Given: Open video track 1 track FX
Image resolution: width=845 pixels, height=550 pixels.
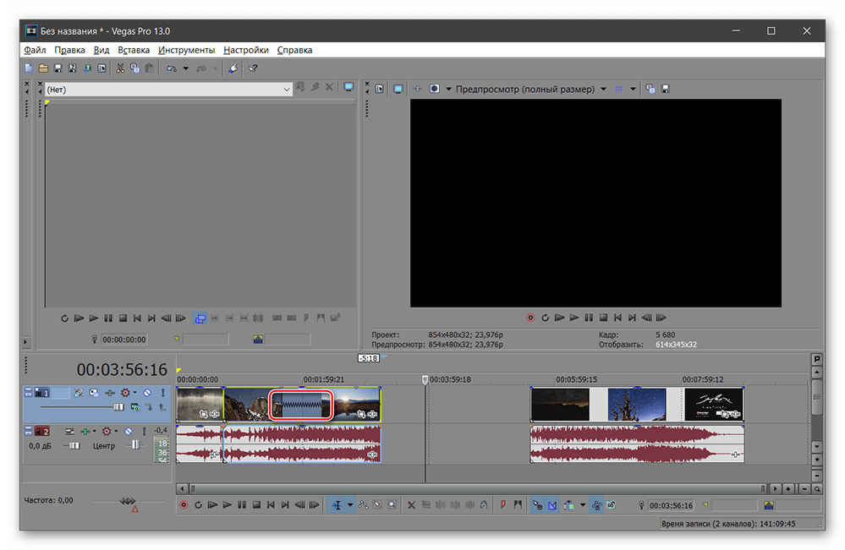Looking at the screenshot, I should 110,393.
